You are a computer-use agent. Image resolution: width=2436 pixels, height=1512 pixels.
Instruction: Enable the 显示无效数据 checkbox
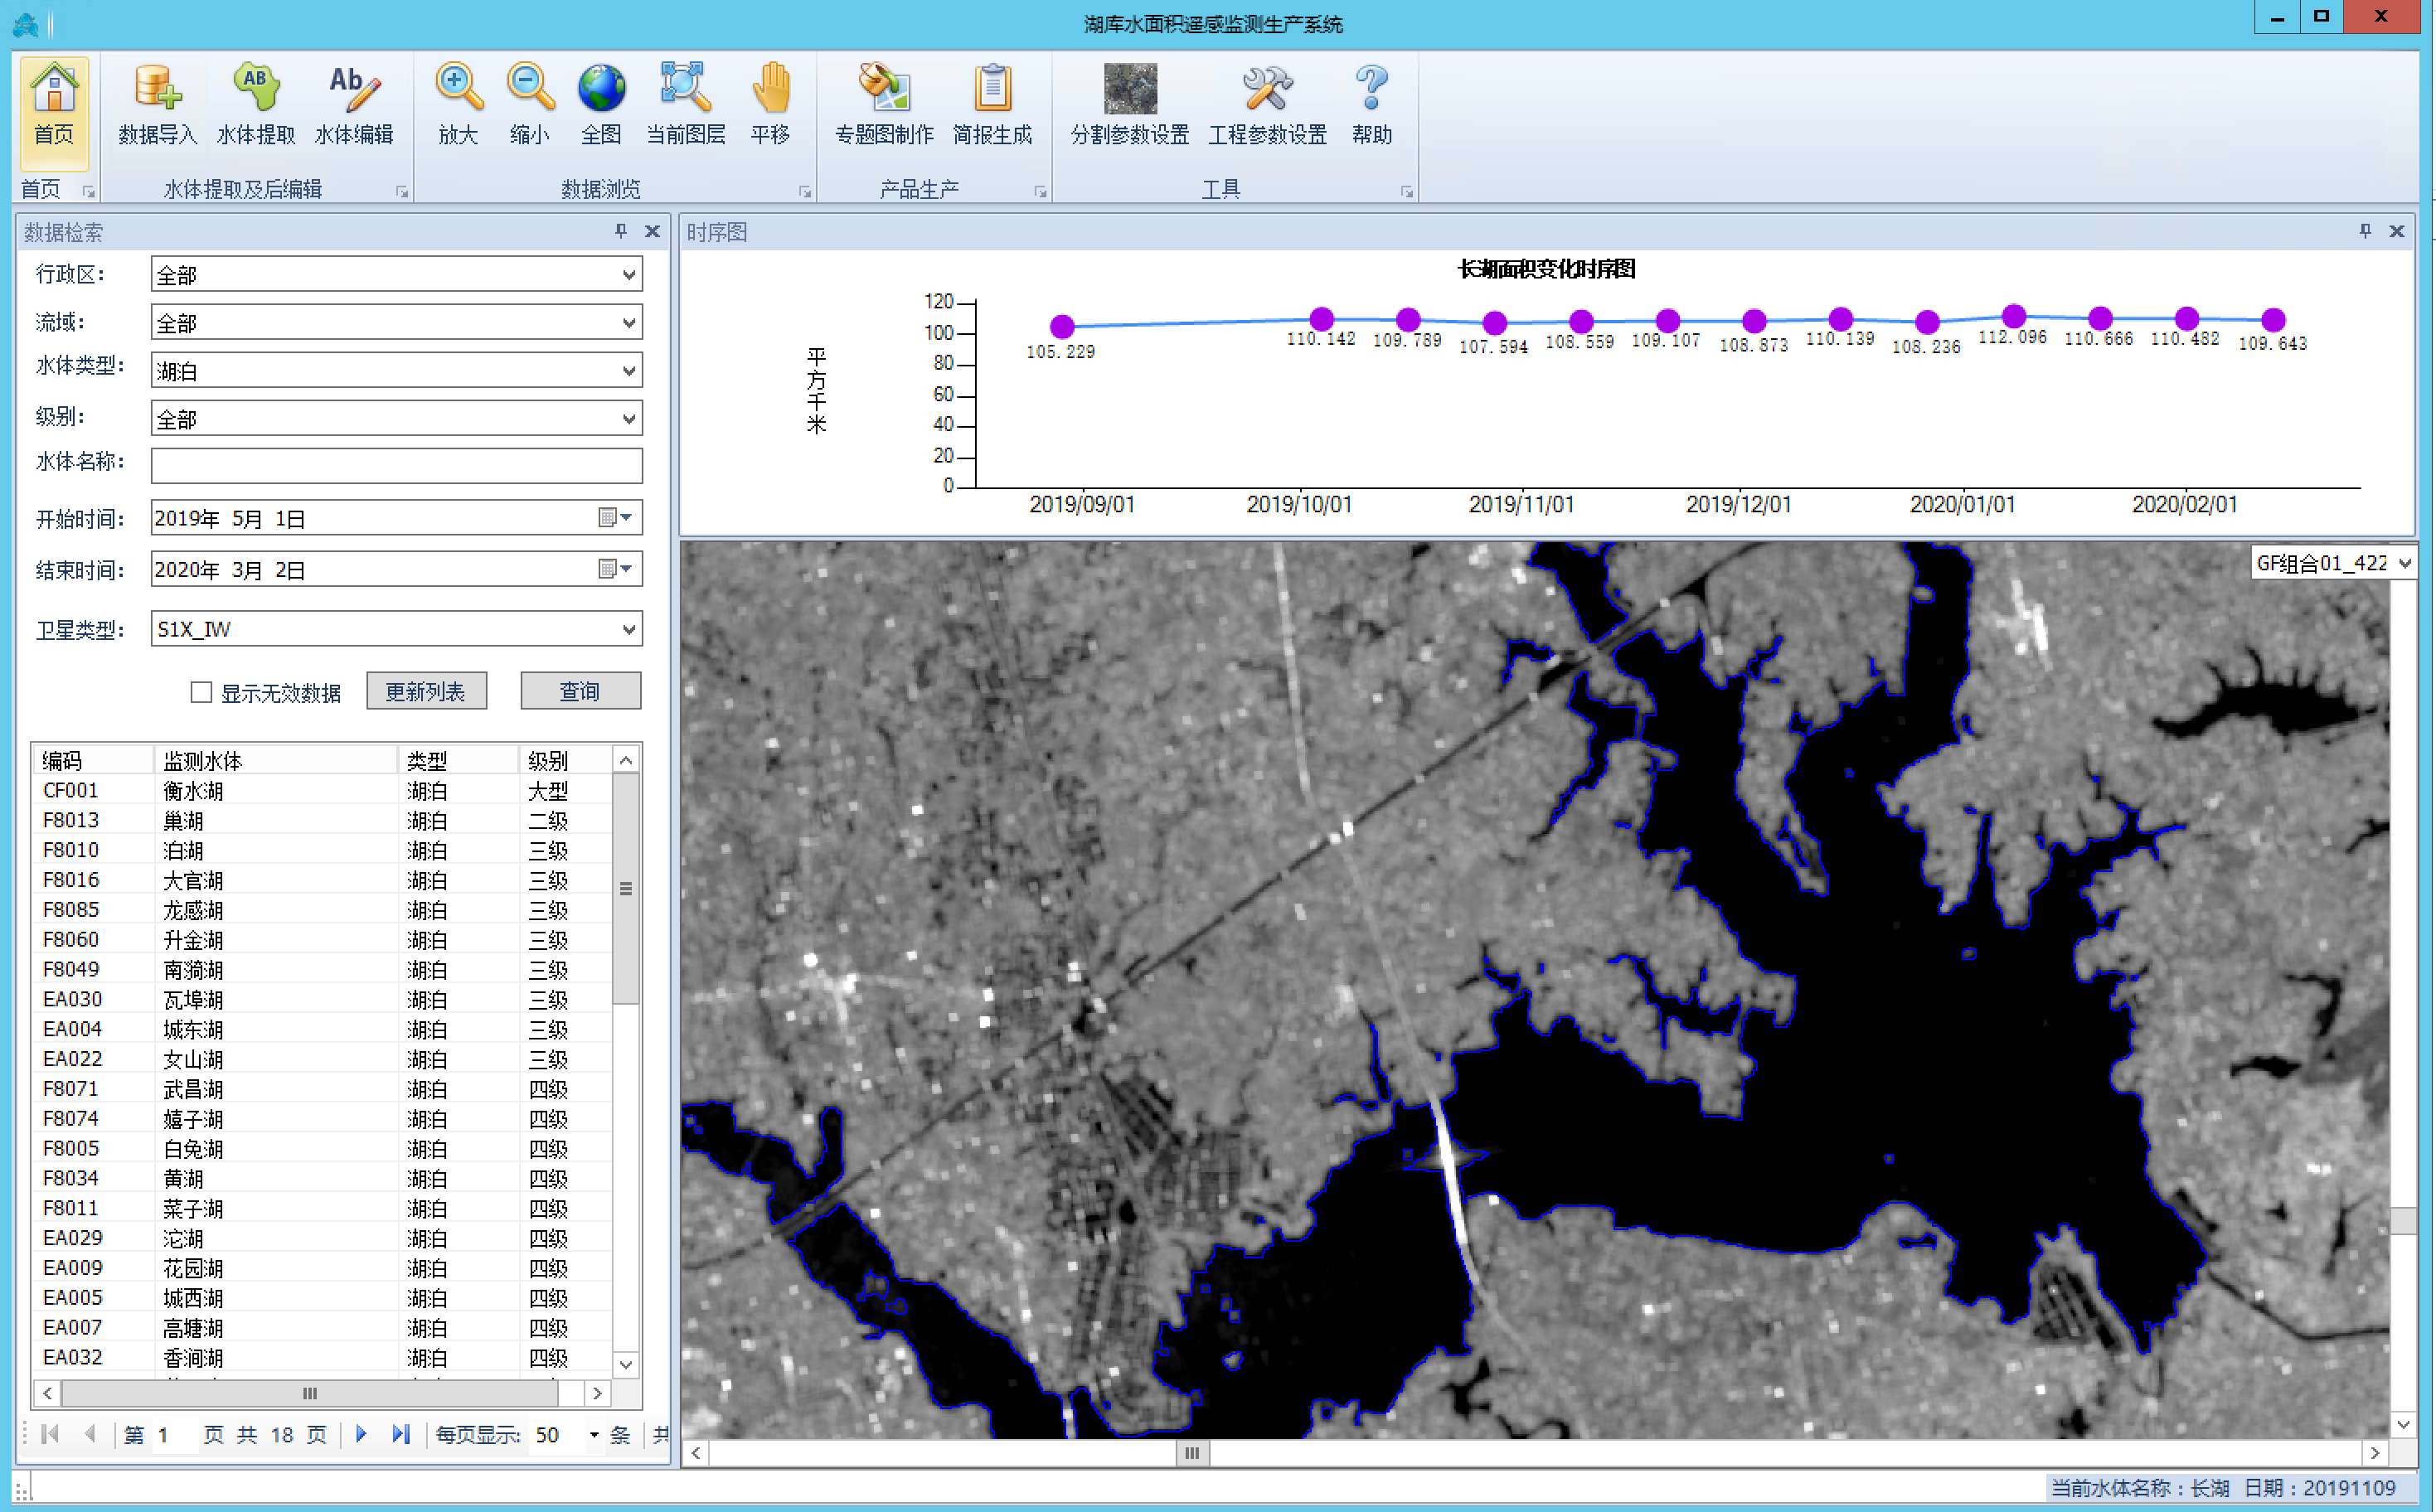(201, 692)
